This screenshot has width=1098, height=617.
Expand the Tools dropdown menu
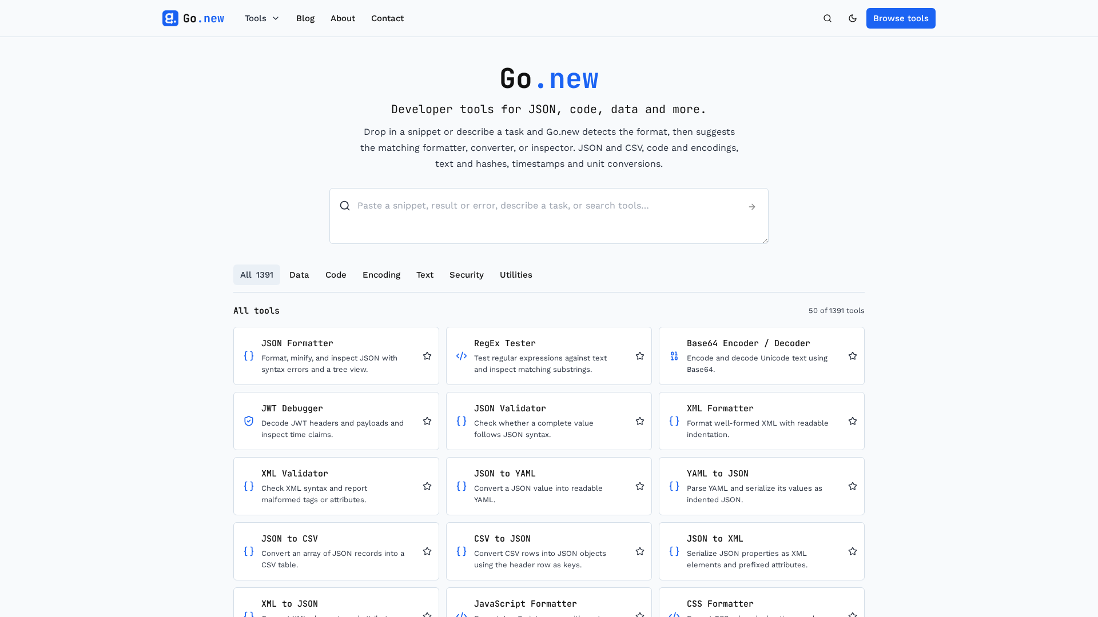[262, 18]
